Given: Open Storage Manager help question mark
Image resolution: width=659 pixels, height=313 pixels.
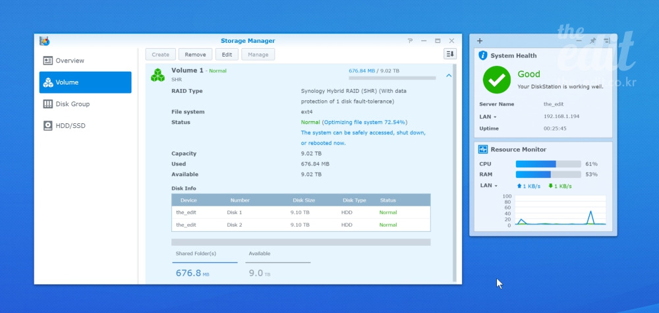Looking at the screenshot, I should [410, 41].
